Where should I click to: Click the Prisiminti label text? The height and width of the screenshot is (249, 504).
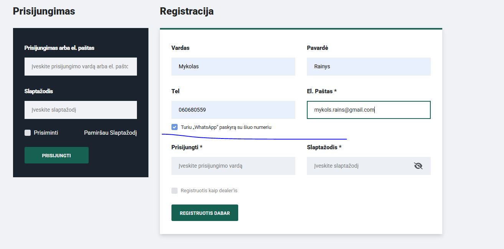coord(46,133)
